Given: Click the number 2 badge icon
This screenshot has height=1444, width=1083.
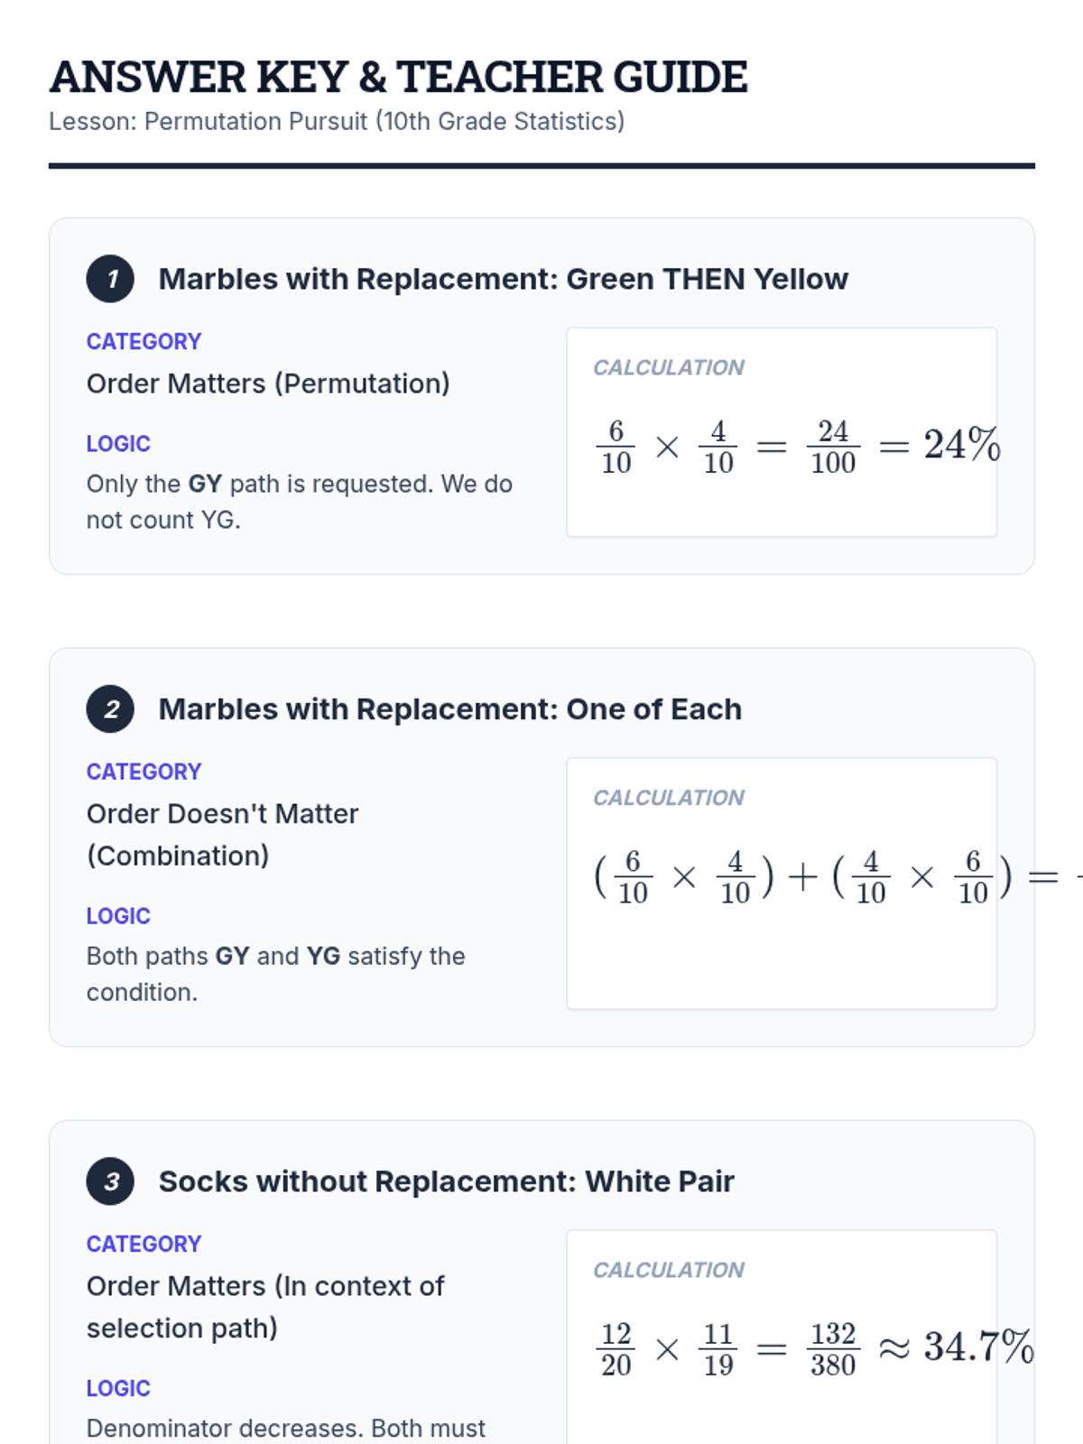Looking at the screenshot, I should (x=110, y=709).
